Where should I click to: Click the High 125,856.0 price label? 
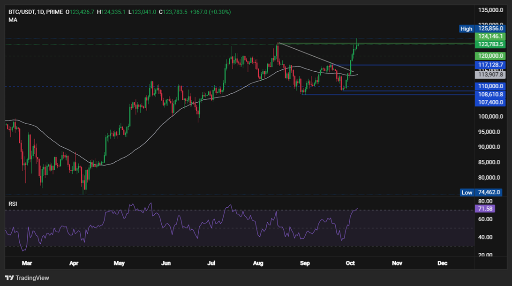pos(489,29)
